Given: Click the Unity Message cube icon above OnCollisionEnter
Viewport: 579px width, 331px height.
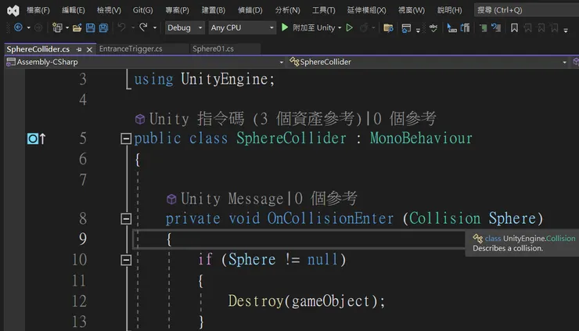Looking at the screenshot, I should [x=171, y=199].
